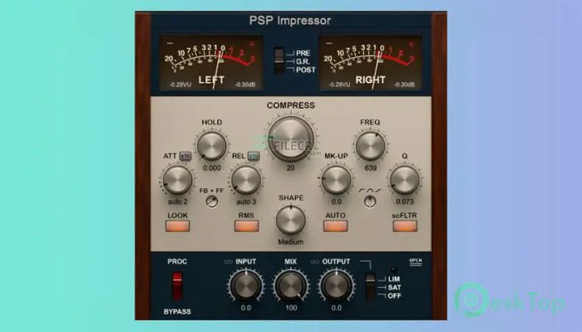Click the FREQ value 639
The height and width of the screenshot is (332, 582).
click(371, 168)
